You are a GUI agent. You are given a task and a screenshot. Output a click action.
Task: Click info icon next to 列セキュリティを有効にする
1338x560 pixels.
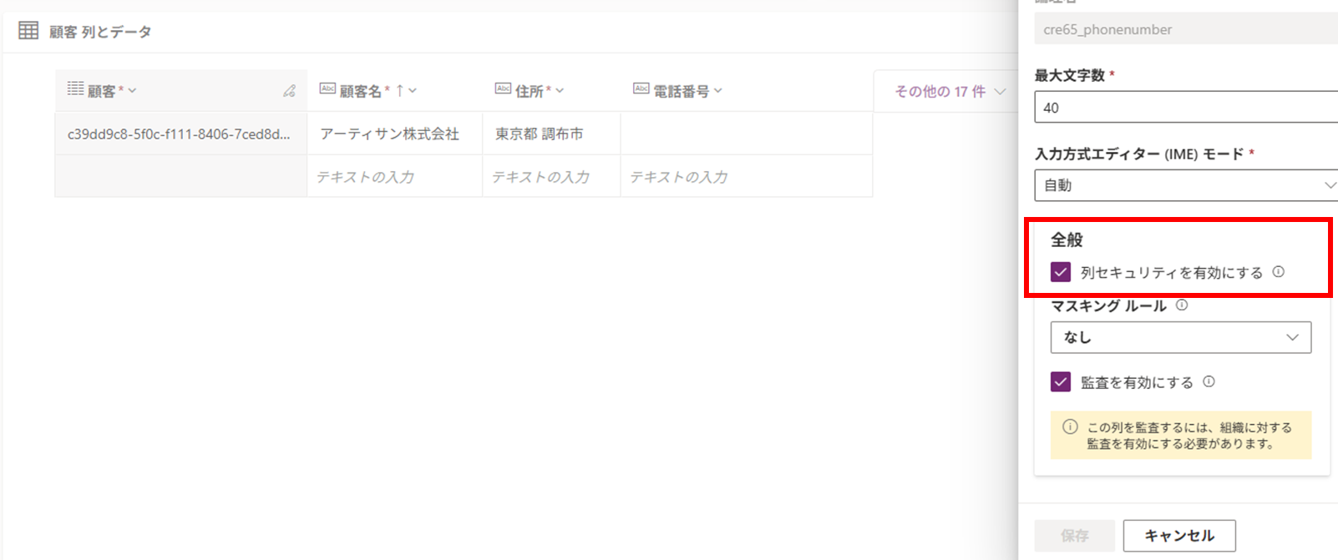coord(1278,272)
